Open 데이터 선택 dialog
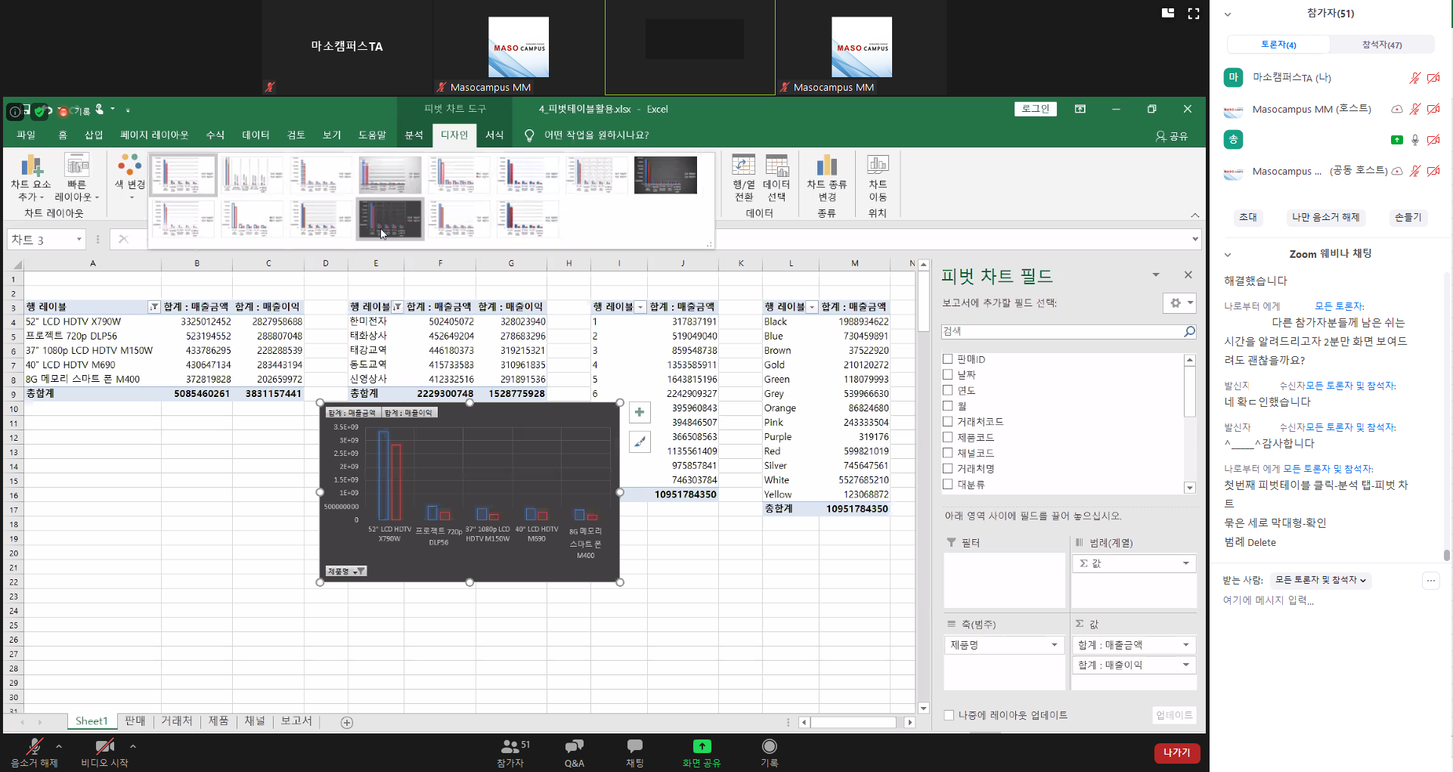 776,166
